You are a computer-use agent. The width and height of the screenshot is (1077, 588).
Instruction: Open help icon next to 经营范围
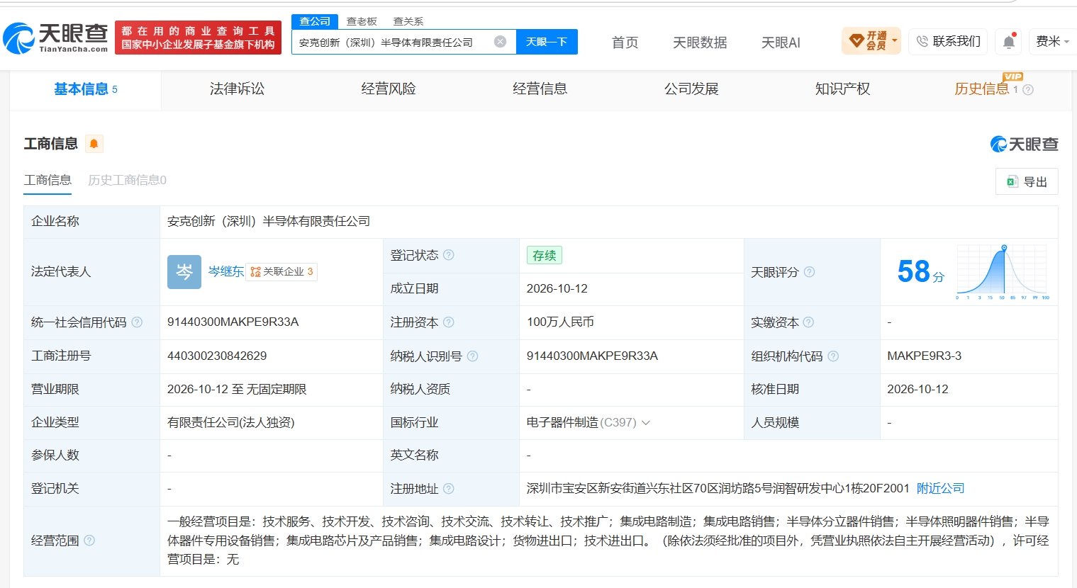click(89, 541)
